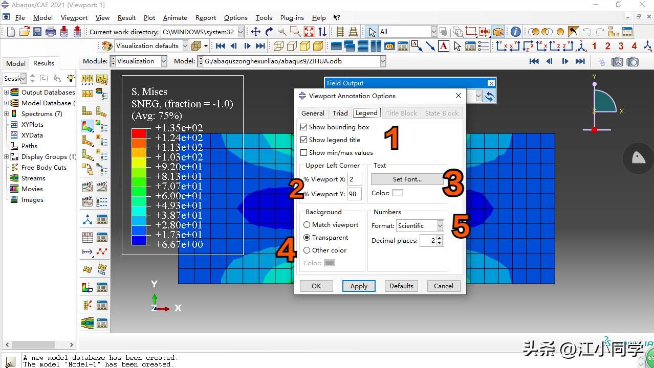Click the Set Font... button
The image size is (654, 368).
(407, 179)
